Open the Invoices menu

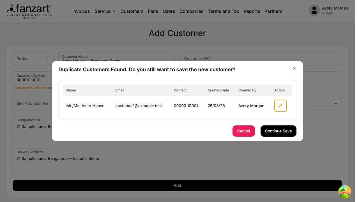[81, 11]
